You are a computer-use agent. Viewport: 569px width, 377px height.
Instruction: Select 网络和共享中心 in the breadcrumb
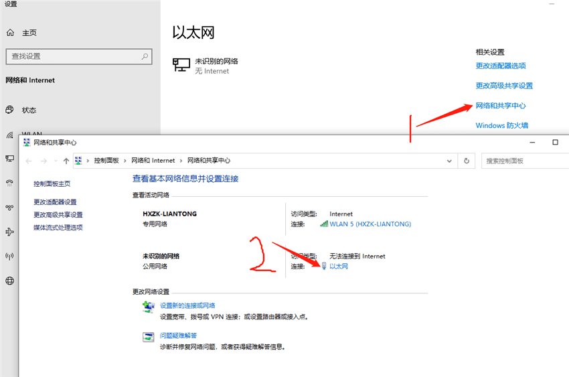point(209,161)
